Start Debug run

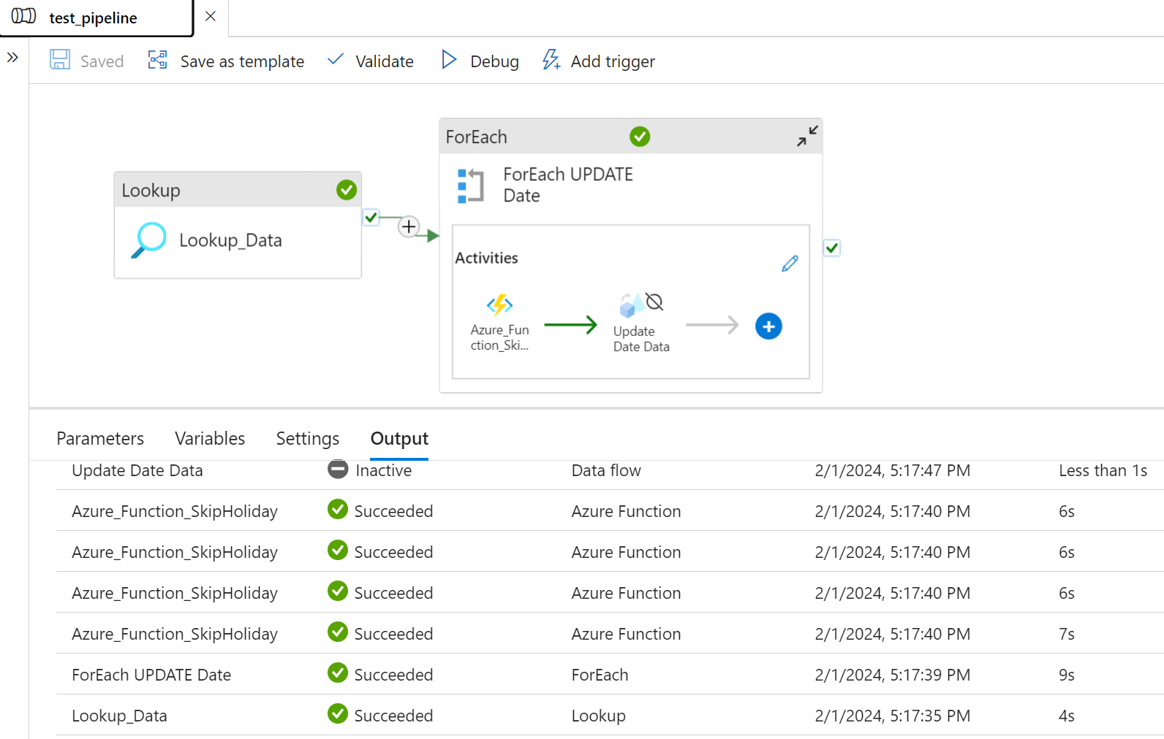[x=480, y=61]
